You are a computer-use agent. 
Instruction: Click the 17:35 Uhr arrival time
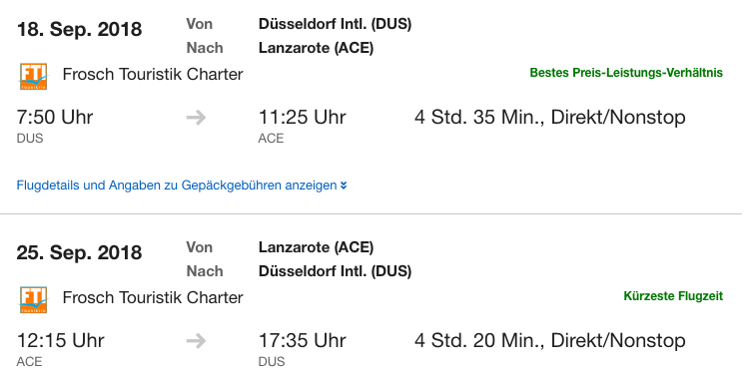302,341
